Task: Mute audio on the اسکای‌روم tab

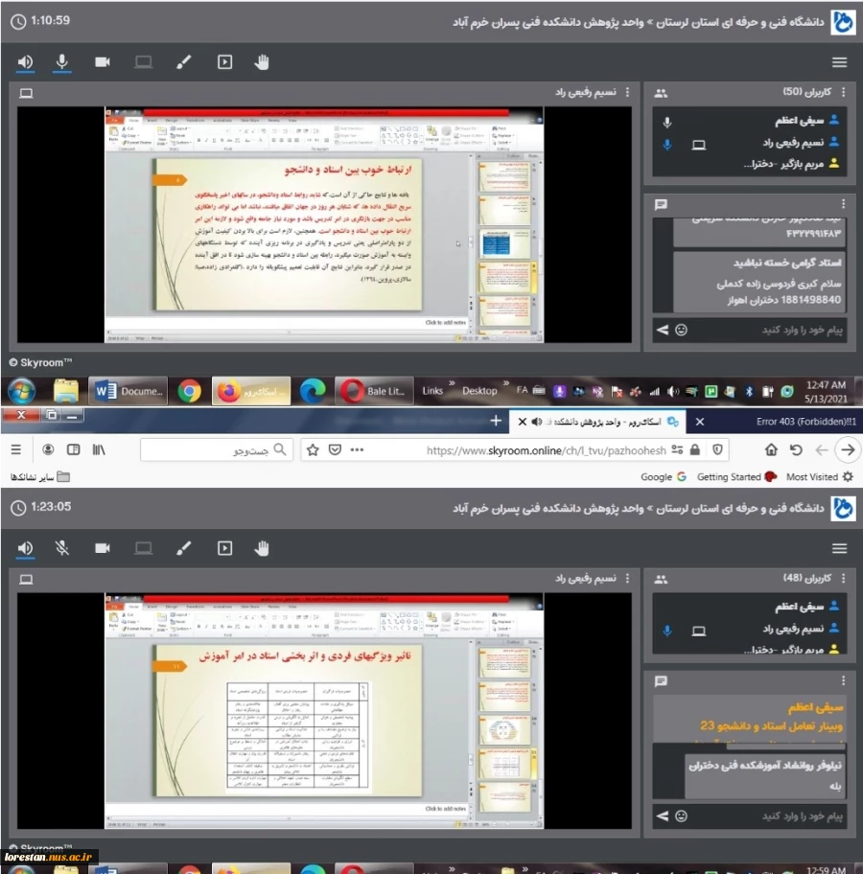Action: click(536, 422)
